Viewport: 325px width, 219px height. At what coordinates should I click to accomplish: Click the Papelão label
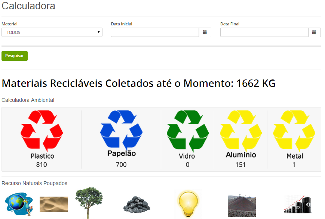point(122,153)
